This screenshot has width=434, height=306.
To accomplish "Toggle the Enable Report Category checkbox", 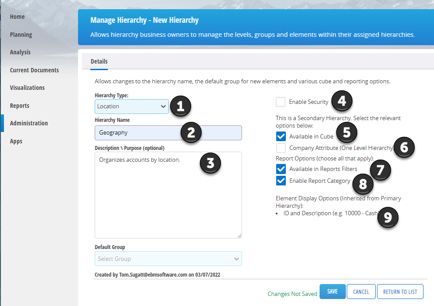I will tap(281, 181).
